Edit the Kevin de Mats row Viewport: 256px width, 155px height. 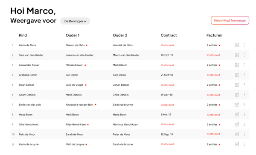(237, 45)
